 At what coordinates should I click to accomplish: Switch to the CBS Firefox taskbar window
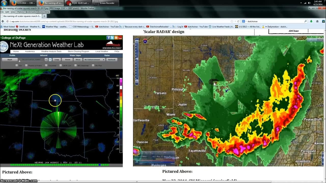pyautogui.click(x=23, y=3)
